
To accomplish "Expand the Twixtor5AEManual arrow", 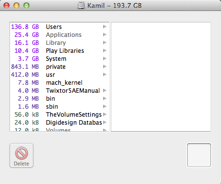I will tap(105, 91).
